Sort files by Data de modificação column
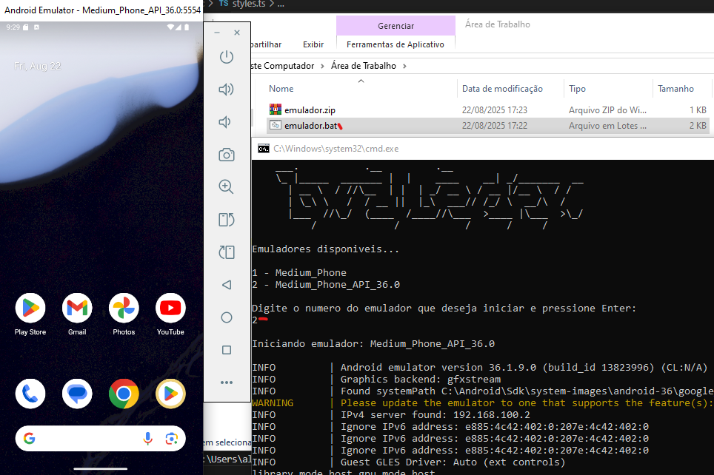Screen dimensions: 714x475 tap(502, 89)
